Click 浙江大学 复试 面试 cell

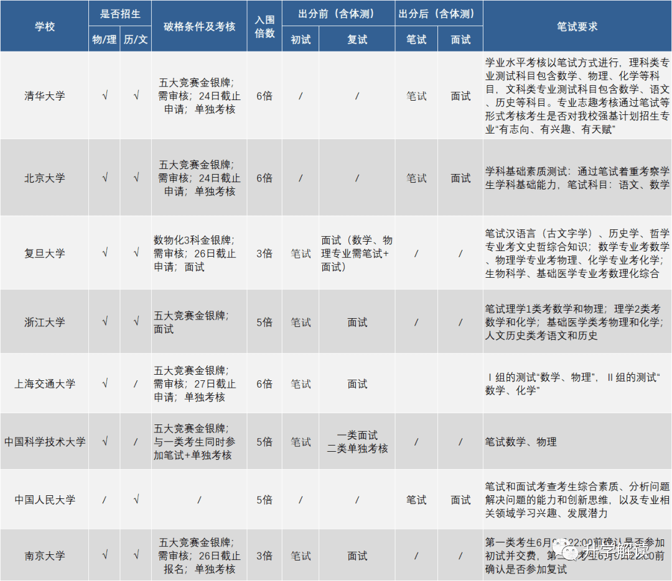point(357,322)
